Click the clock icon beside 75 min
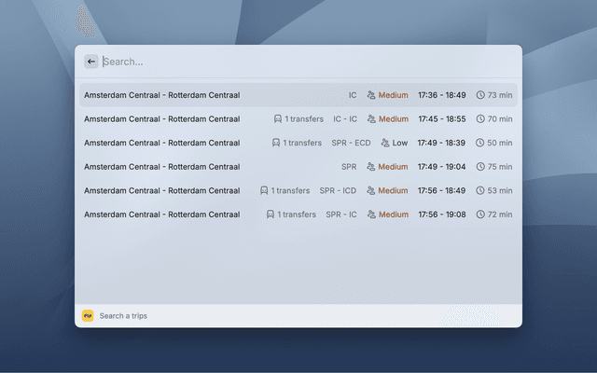Viewport: 597px width, 373px height. pos(480,167)
